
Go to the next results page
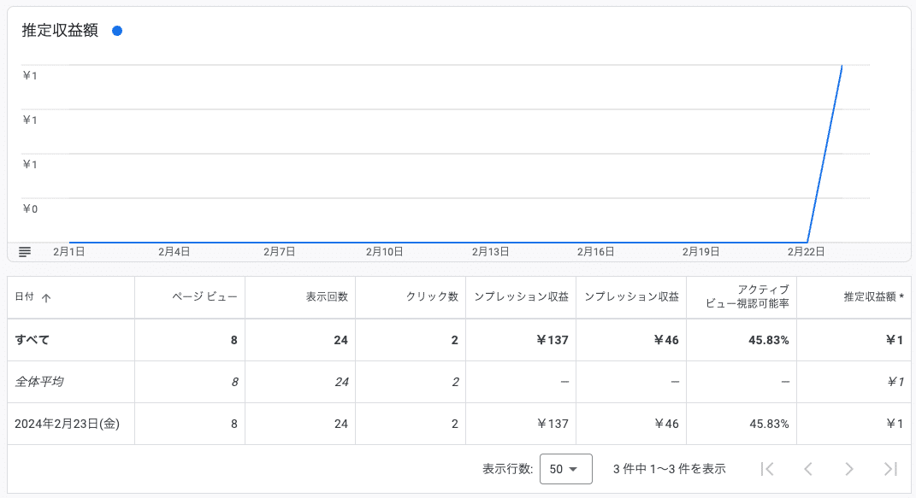[x=849, y=468]
